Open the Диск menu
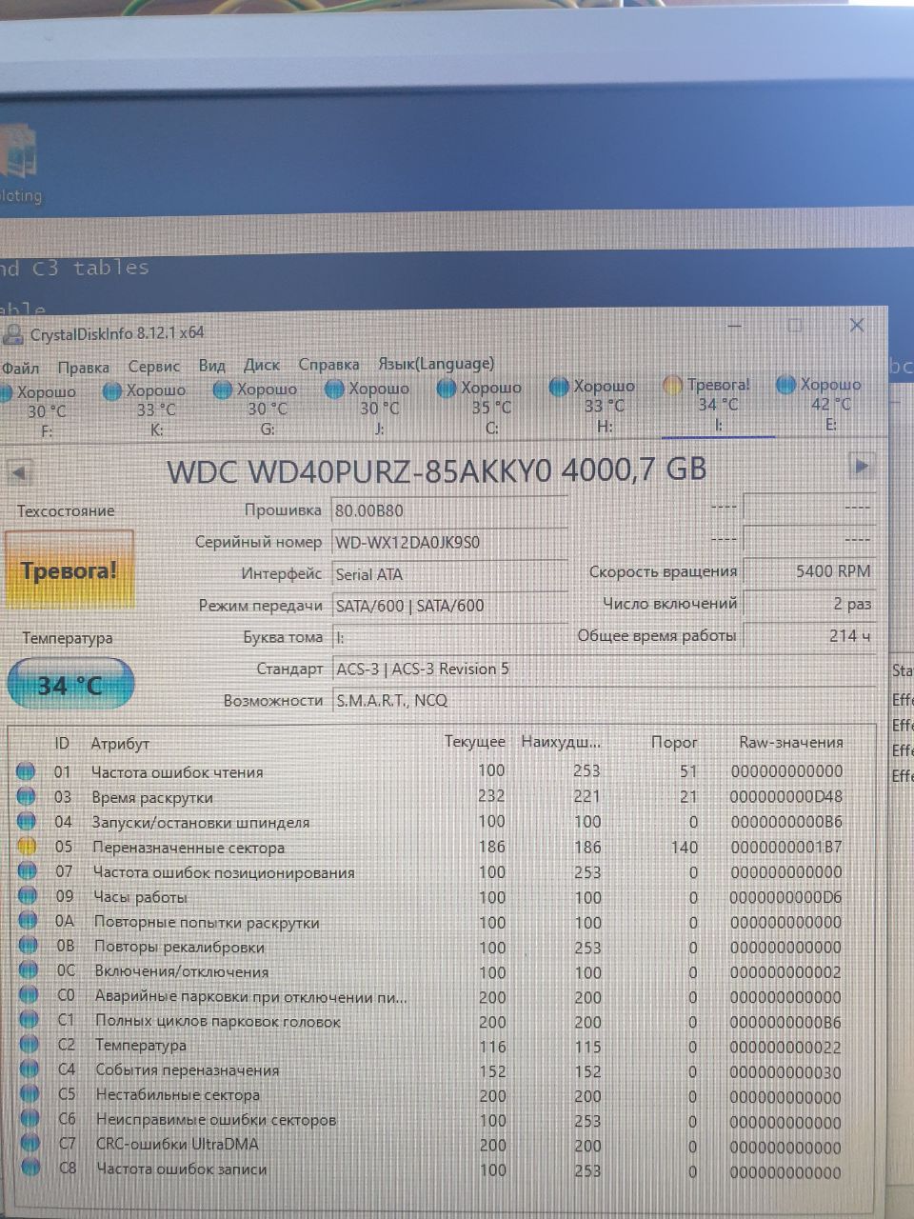The width and height of the screenshot is (914, 1219). click(x=262, y=365)
